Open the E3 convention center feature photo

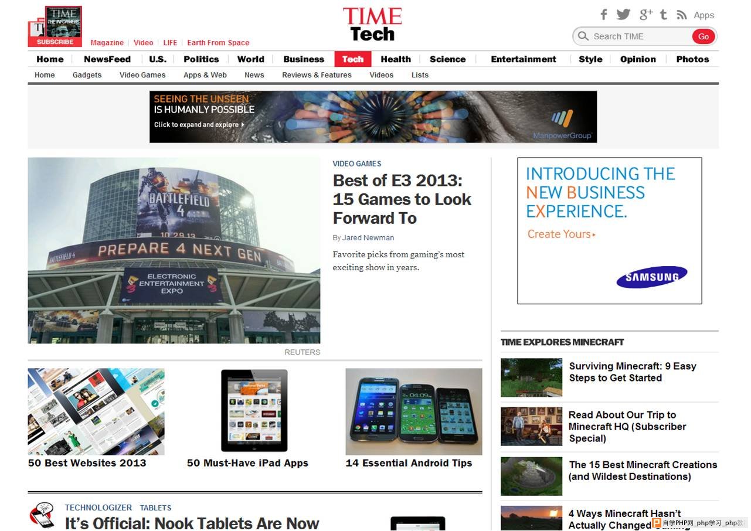point(174,250)
